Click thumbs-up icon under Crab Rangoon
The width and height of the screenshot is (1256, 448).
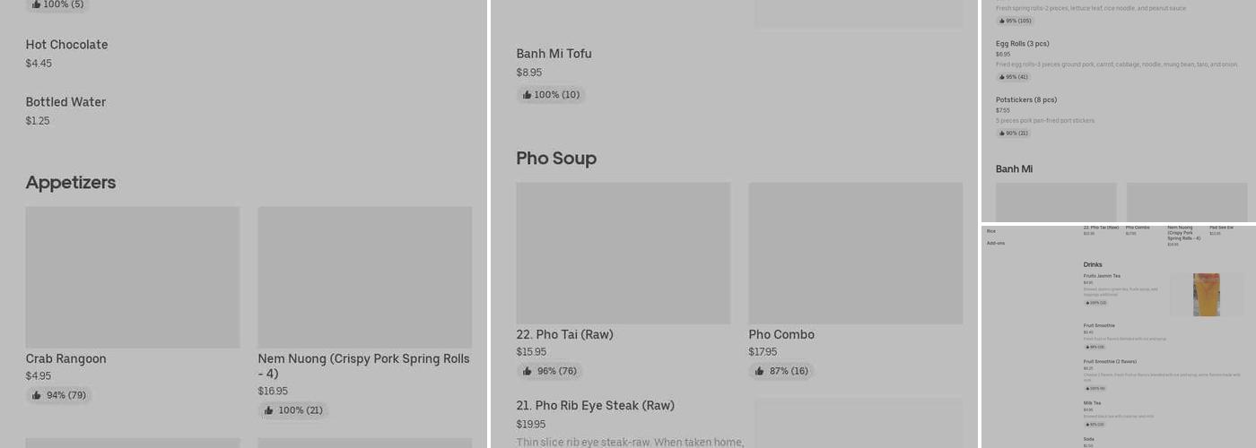pos(37,395)
